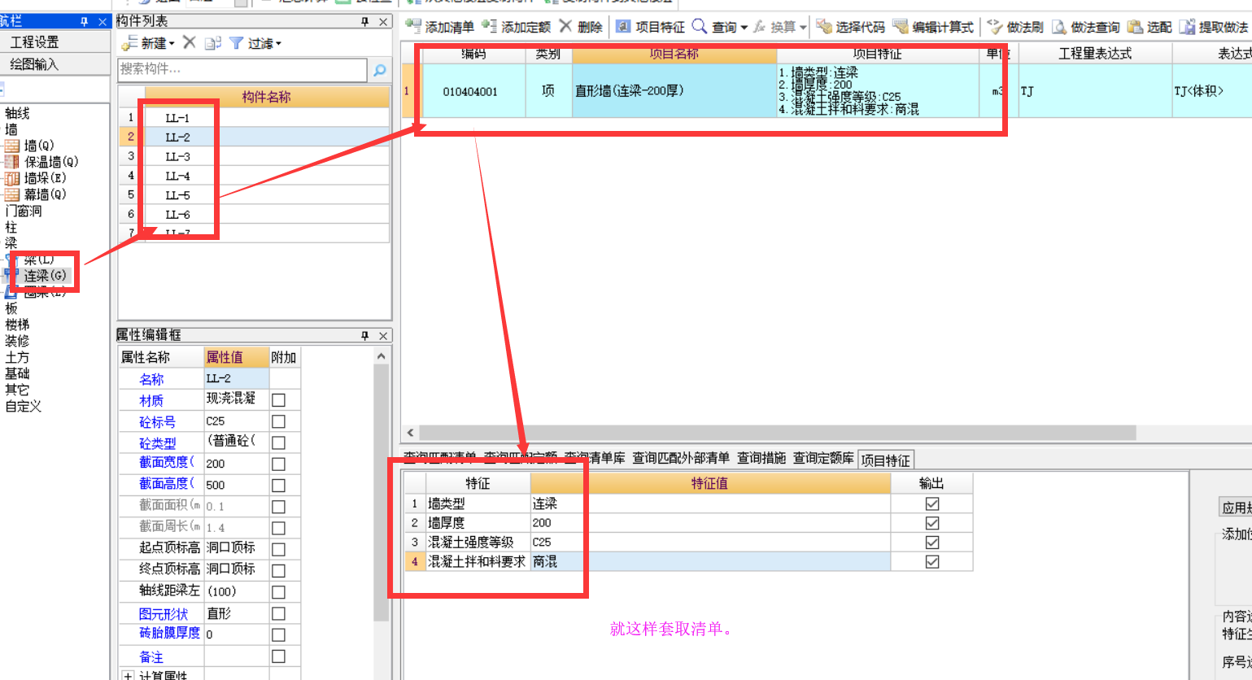Expand the 柱 category in navigation
Image resolution: width=1252 pixels, height=680 pixels.
point(11,227)
